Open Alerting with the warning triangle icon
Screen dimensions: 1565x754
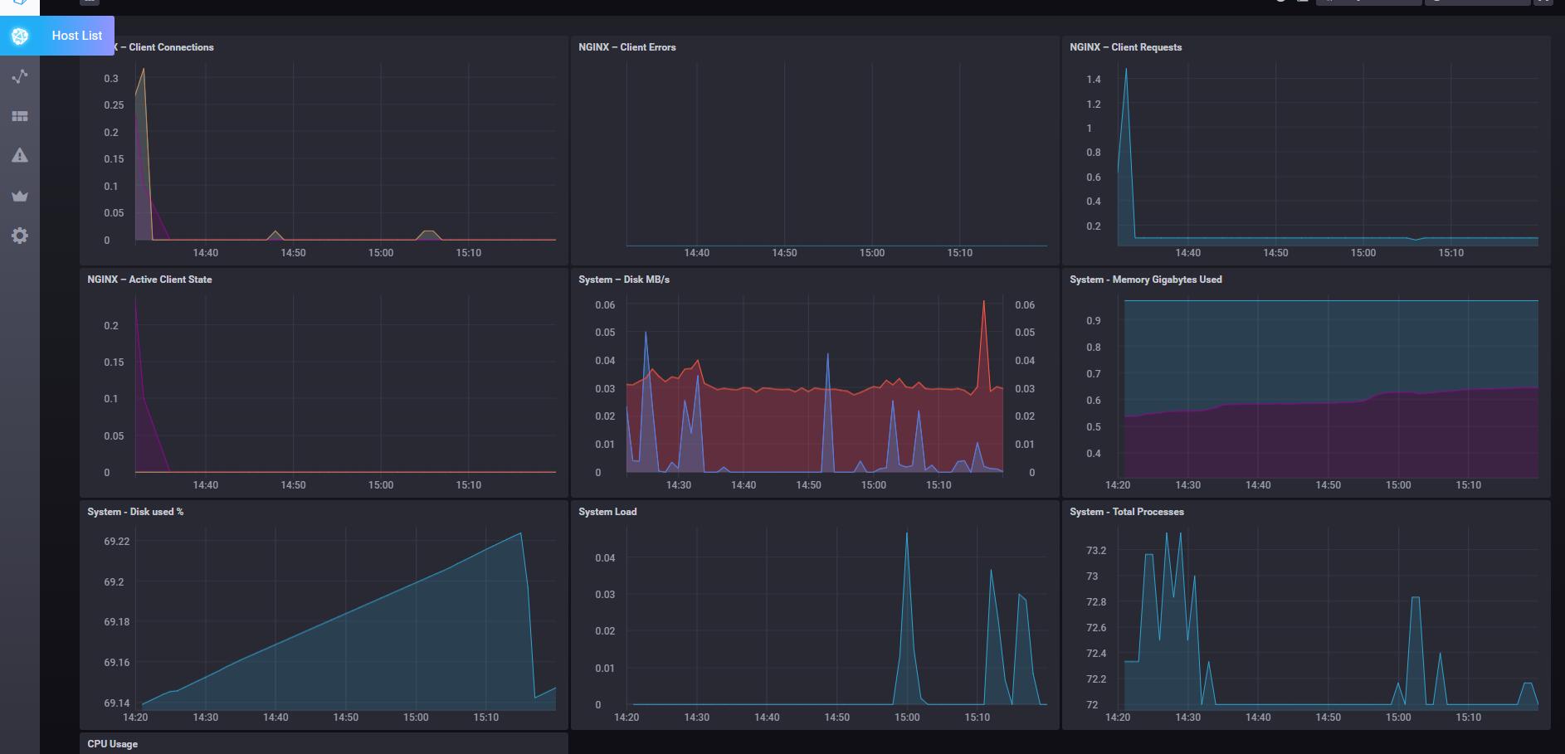20,156
